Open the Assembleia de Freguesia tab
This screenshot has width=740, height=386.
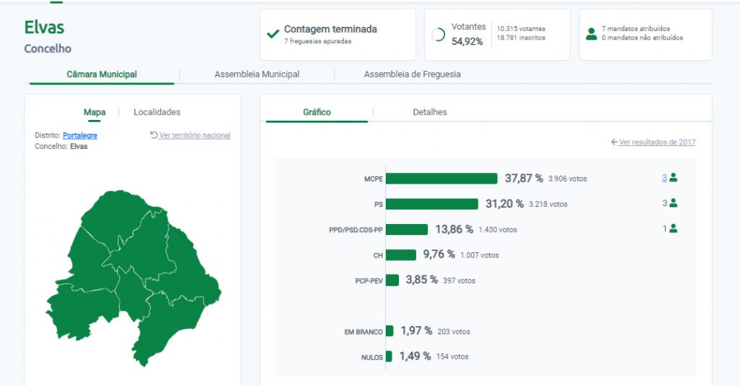click(x=412, y=74)
